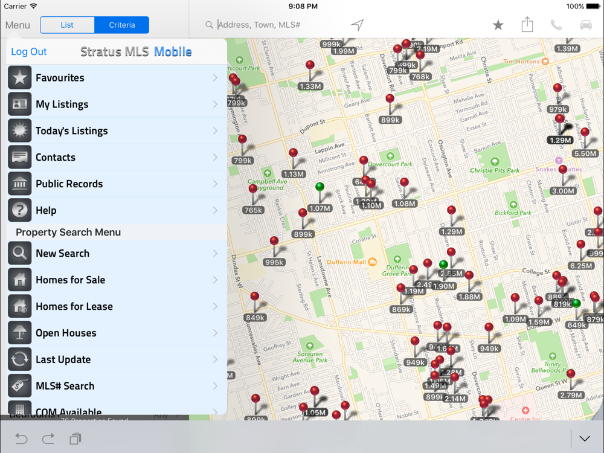Tap the 1.13M price label
The image size is (604, 453).
click(294, 174)
